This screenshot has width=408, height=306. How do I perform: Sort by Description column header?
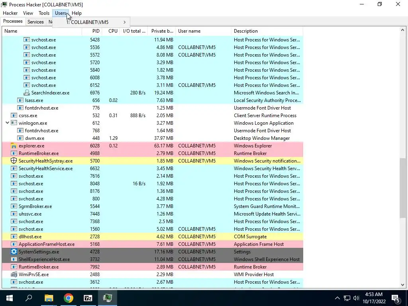click(x=267, y=31)
